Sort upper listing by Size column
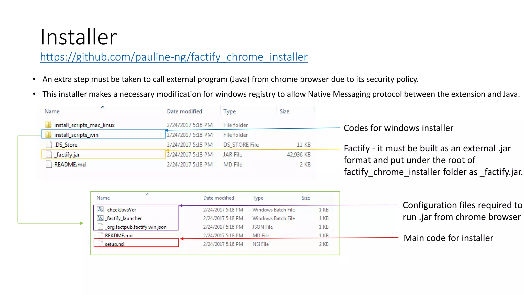 click(285, 111)
